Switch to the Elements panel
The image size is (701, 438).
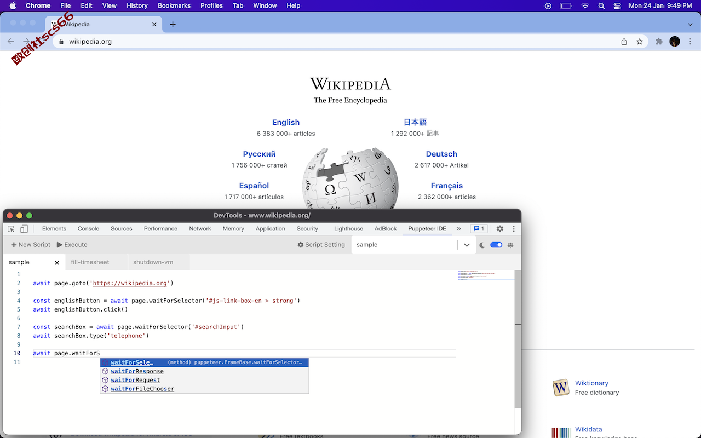pos(54,229)
